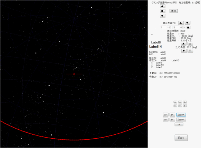The height and width of the screenshot is (148, 201).
Task: Click the Label8 text
Action: (x=156, y=42)
